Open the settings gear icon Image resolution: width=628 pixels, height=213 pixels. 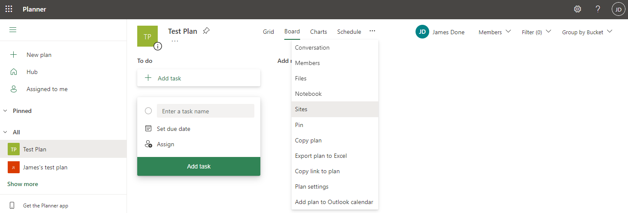[x=578, y=9]
